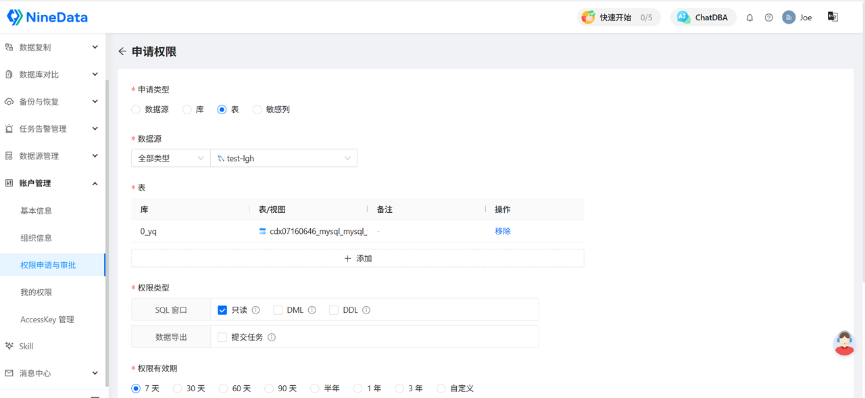Click the ChatDBA AI icon
The height and width of the screenshot is (398, 865).
point(683,17)
